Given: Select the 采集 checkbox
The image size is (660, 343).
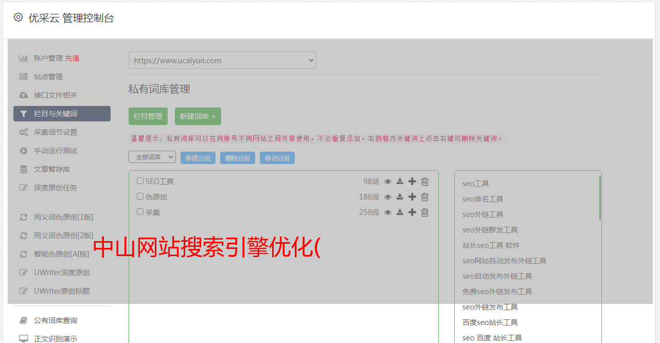Looking at the screenshot, I should click(140, 212).
